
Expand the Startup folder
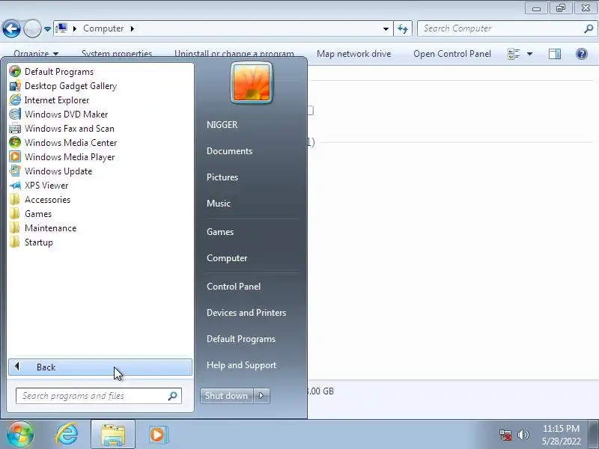(x=31, y=242)
